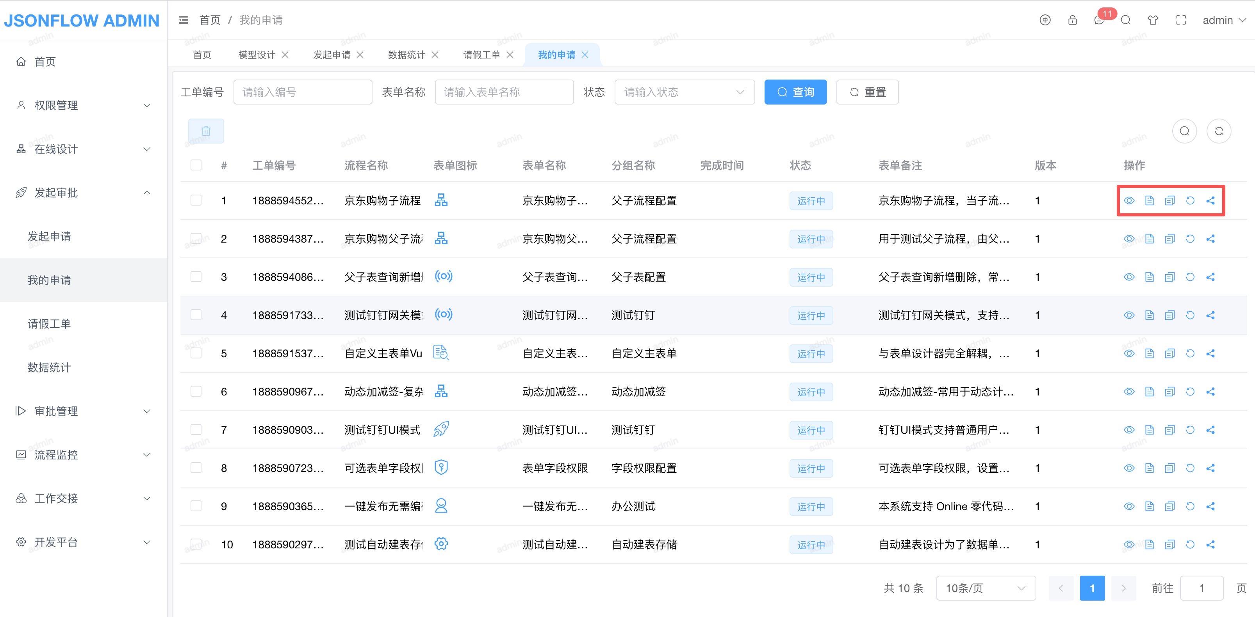Open the 状态 status dropdown
This screenshot has width=1255, height=617.
[684, 92]
